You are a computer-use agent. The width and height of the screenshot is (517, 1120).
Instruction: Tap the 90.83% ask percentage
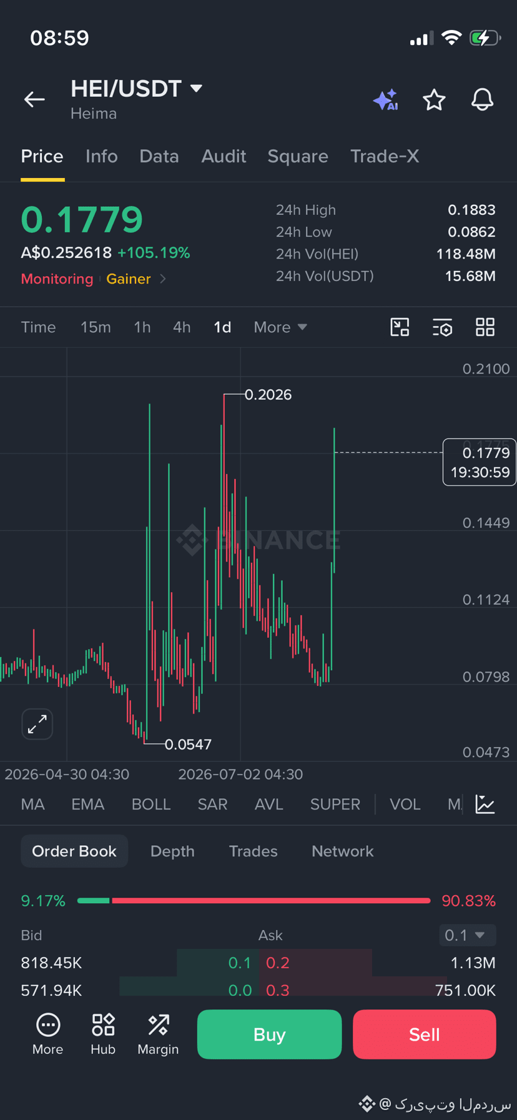point(468,901)
